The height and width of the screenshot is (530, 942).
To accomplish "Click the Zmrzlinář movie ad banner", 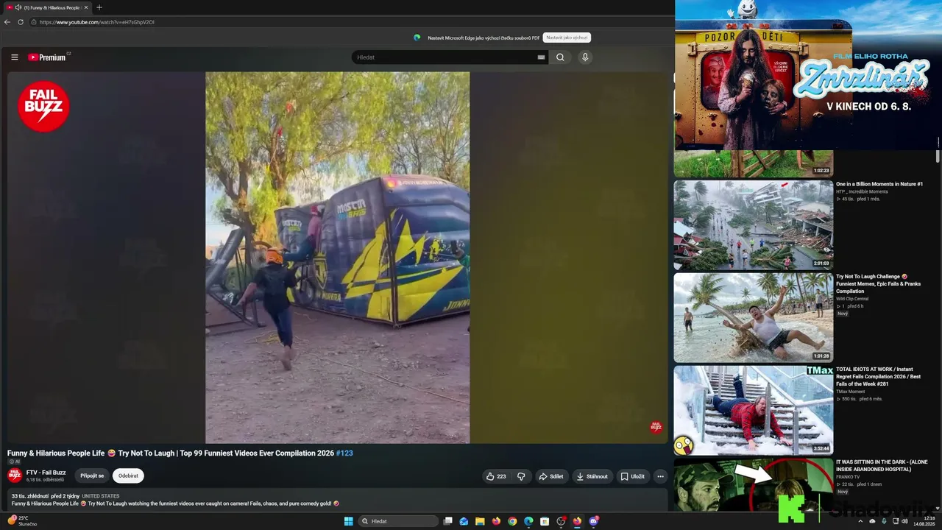I will coord(808,75).
